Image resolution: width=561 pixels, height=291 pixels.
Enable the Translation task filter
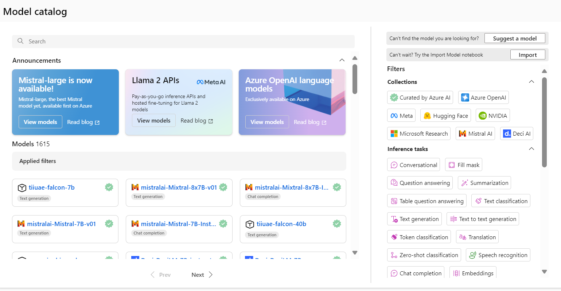(x=477, y=237)
